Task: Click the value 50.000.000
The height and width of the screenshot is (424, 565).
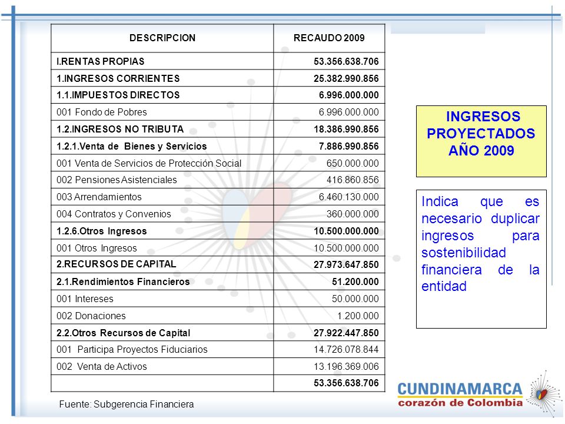Action: 355,299
